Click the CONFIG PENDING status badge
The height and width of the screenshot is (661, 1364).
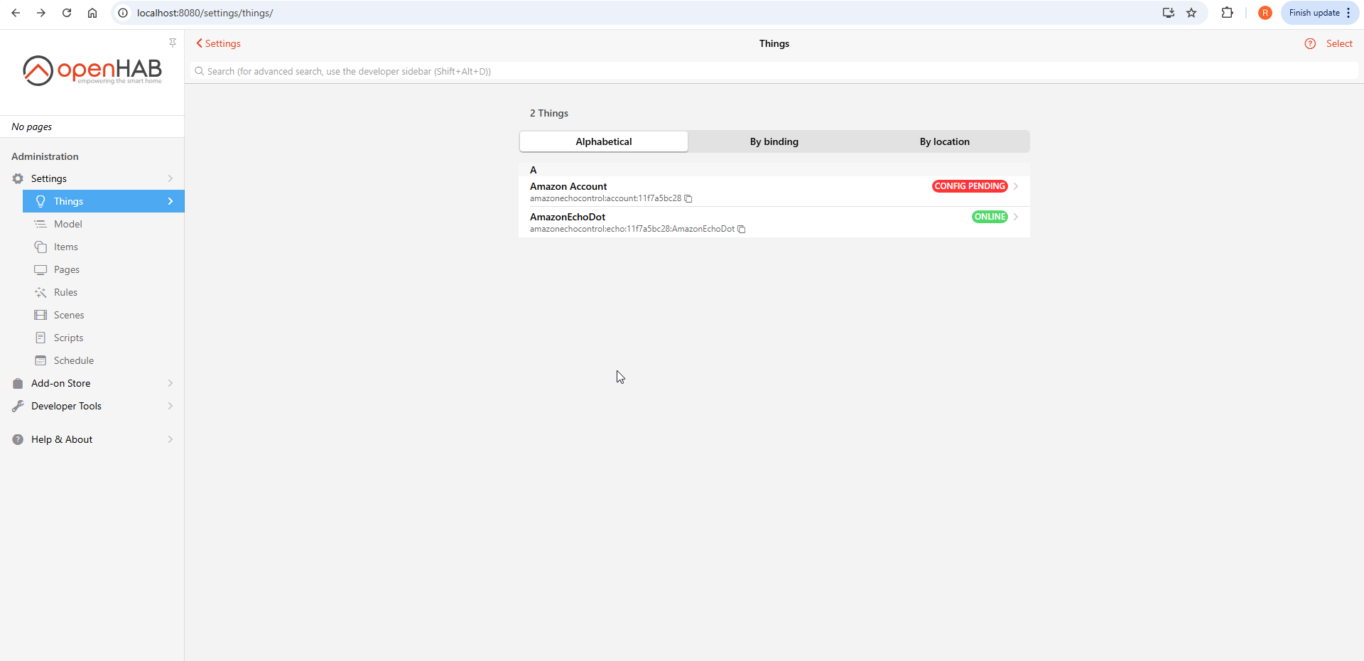click(x=970, y=186)
